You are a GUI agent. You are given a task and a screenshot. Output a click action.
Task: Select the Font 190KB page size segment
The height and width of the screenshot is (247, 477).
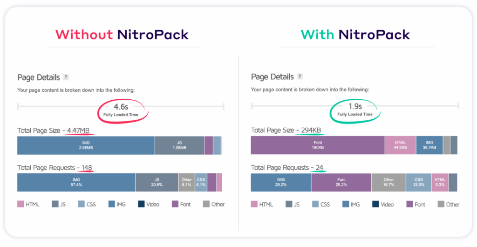[318, 145]
